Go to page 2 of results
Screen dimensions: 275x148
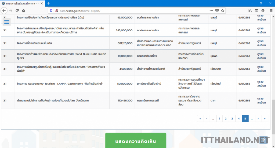pos(226,119)
